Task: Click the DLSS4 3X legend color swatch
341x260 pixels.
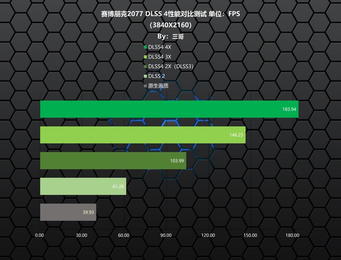Action: tap(145, 57)
